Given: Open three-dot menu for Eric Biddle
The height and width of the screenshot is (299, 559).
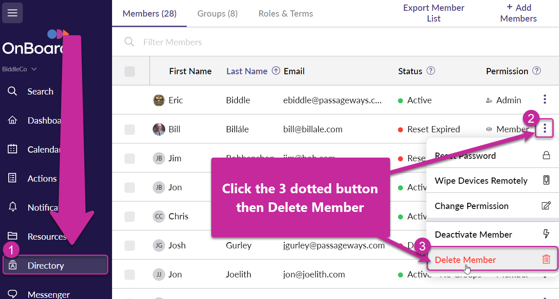Looking at the screenshot, I should pos(545,100).
